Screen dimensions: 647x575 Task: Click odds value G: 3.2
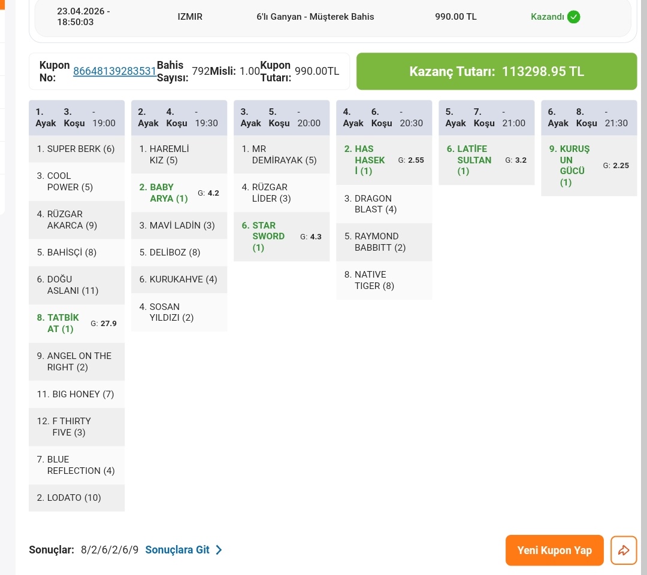[516, 160]
